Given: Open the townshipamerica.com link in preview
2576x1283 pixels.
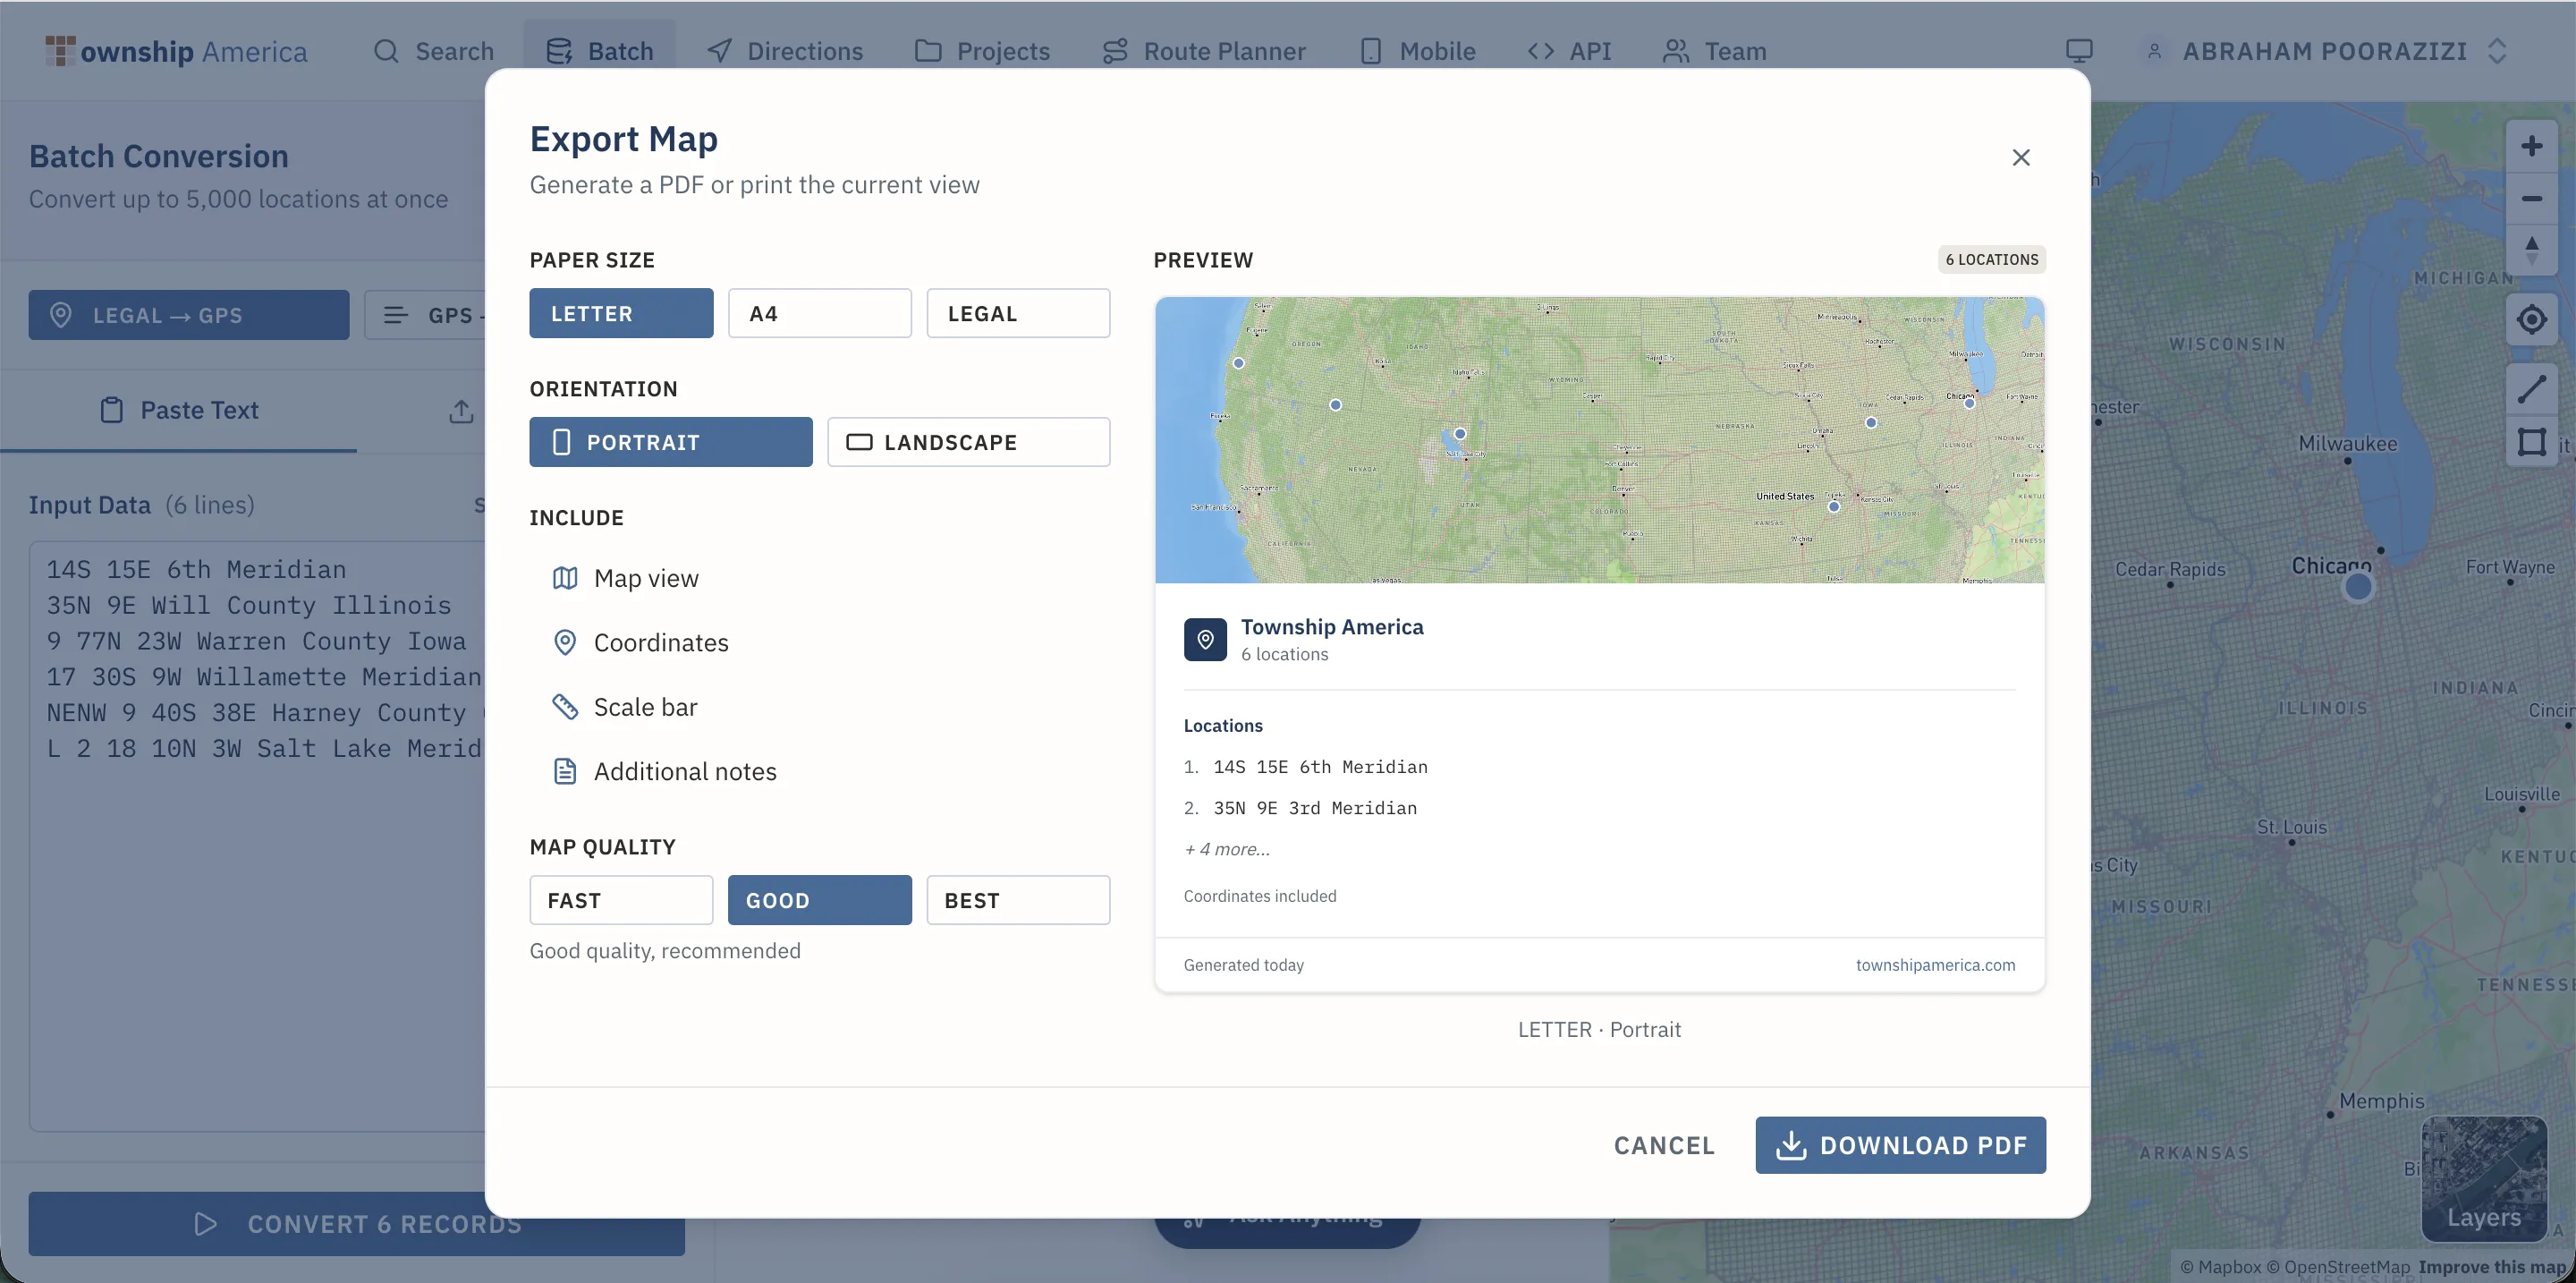Looking at the screenshot, I should (x=1935, y=965).
